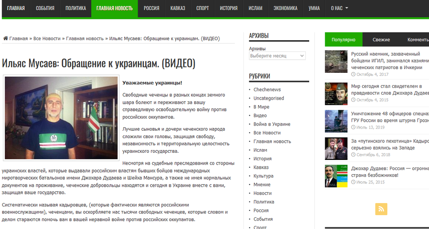Open the orange RSS feed icon
The height and width of the screenshot is (229, 429).
[381, 209]
